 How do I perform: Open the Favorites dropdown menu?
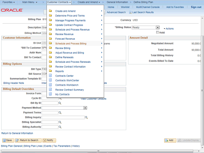[9, 2]
